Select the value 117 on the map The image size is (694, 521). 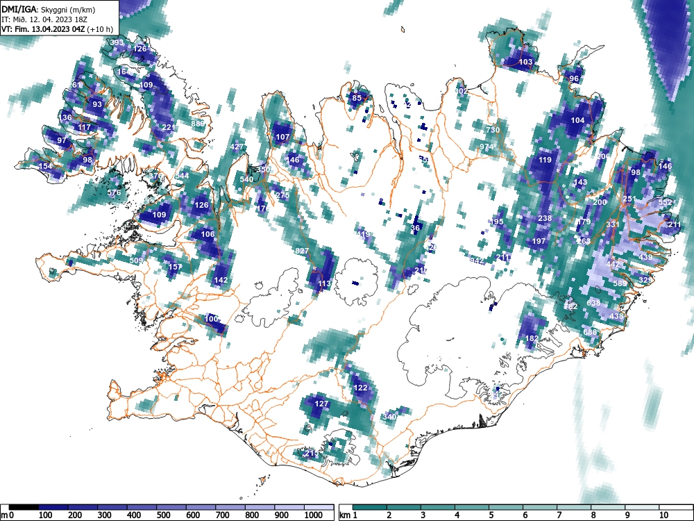click(x=84, y=127)
